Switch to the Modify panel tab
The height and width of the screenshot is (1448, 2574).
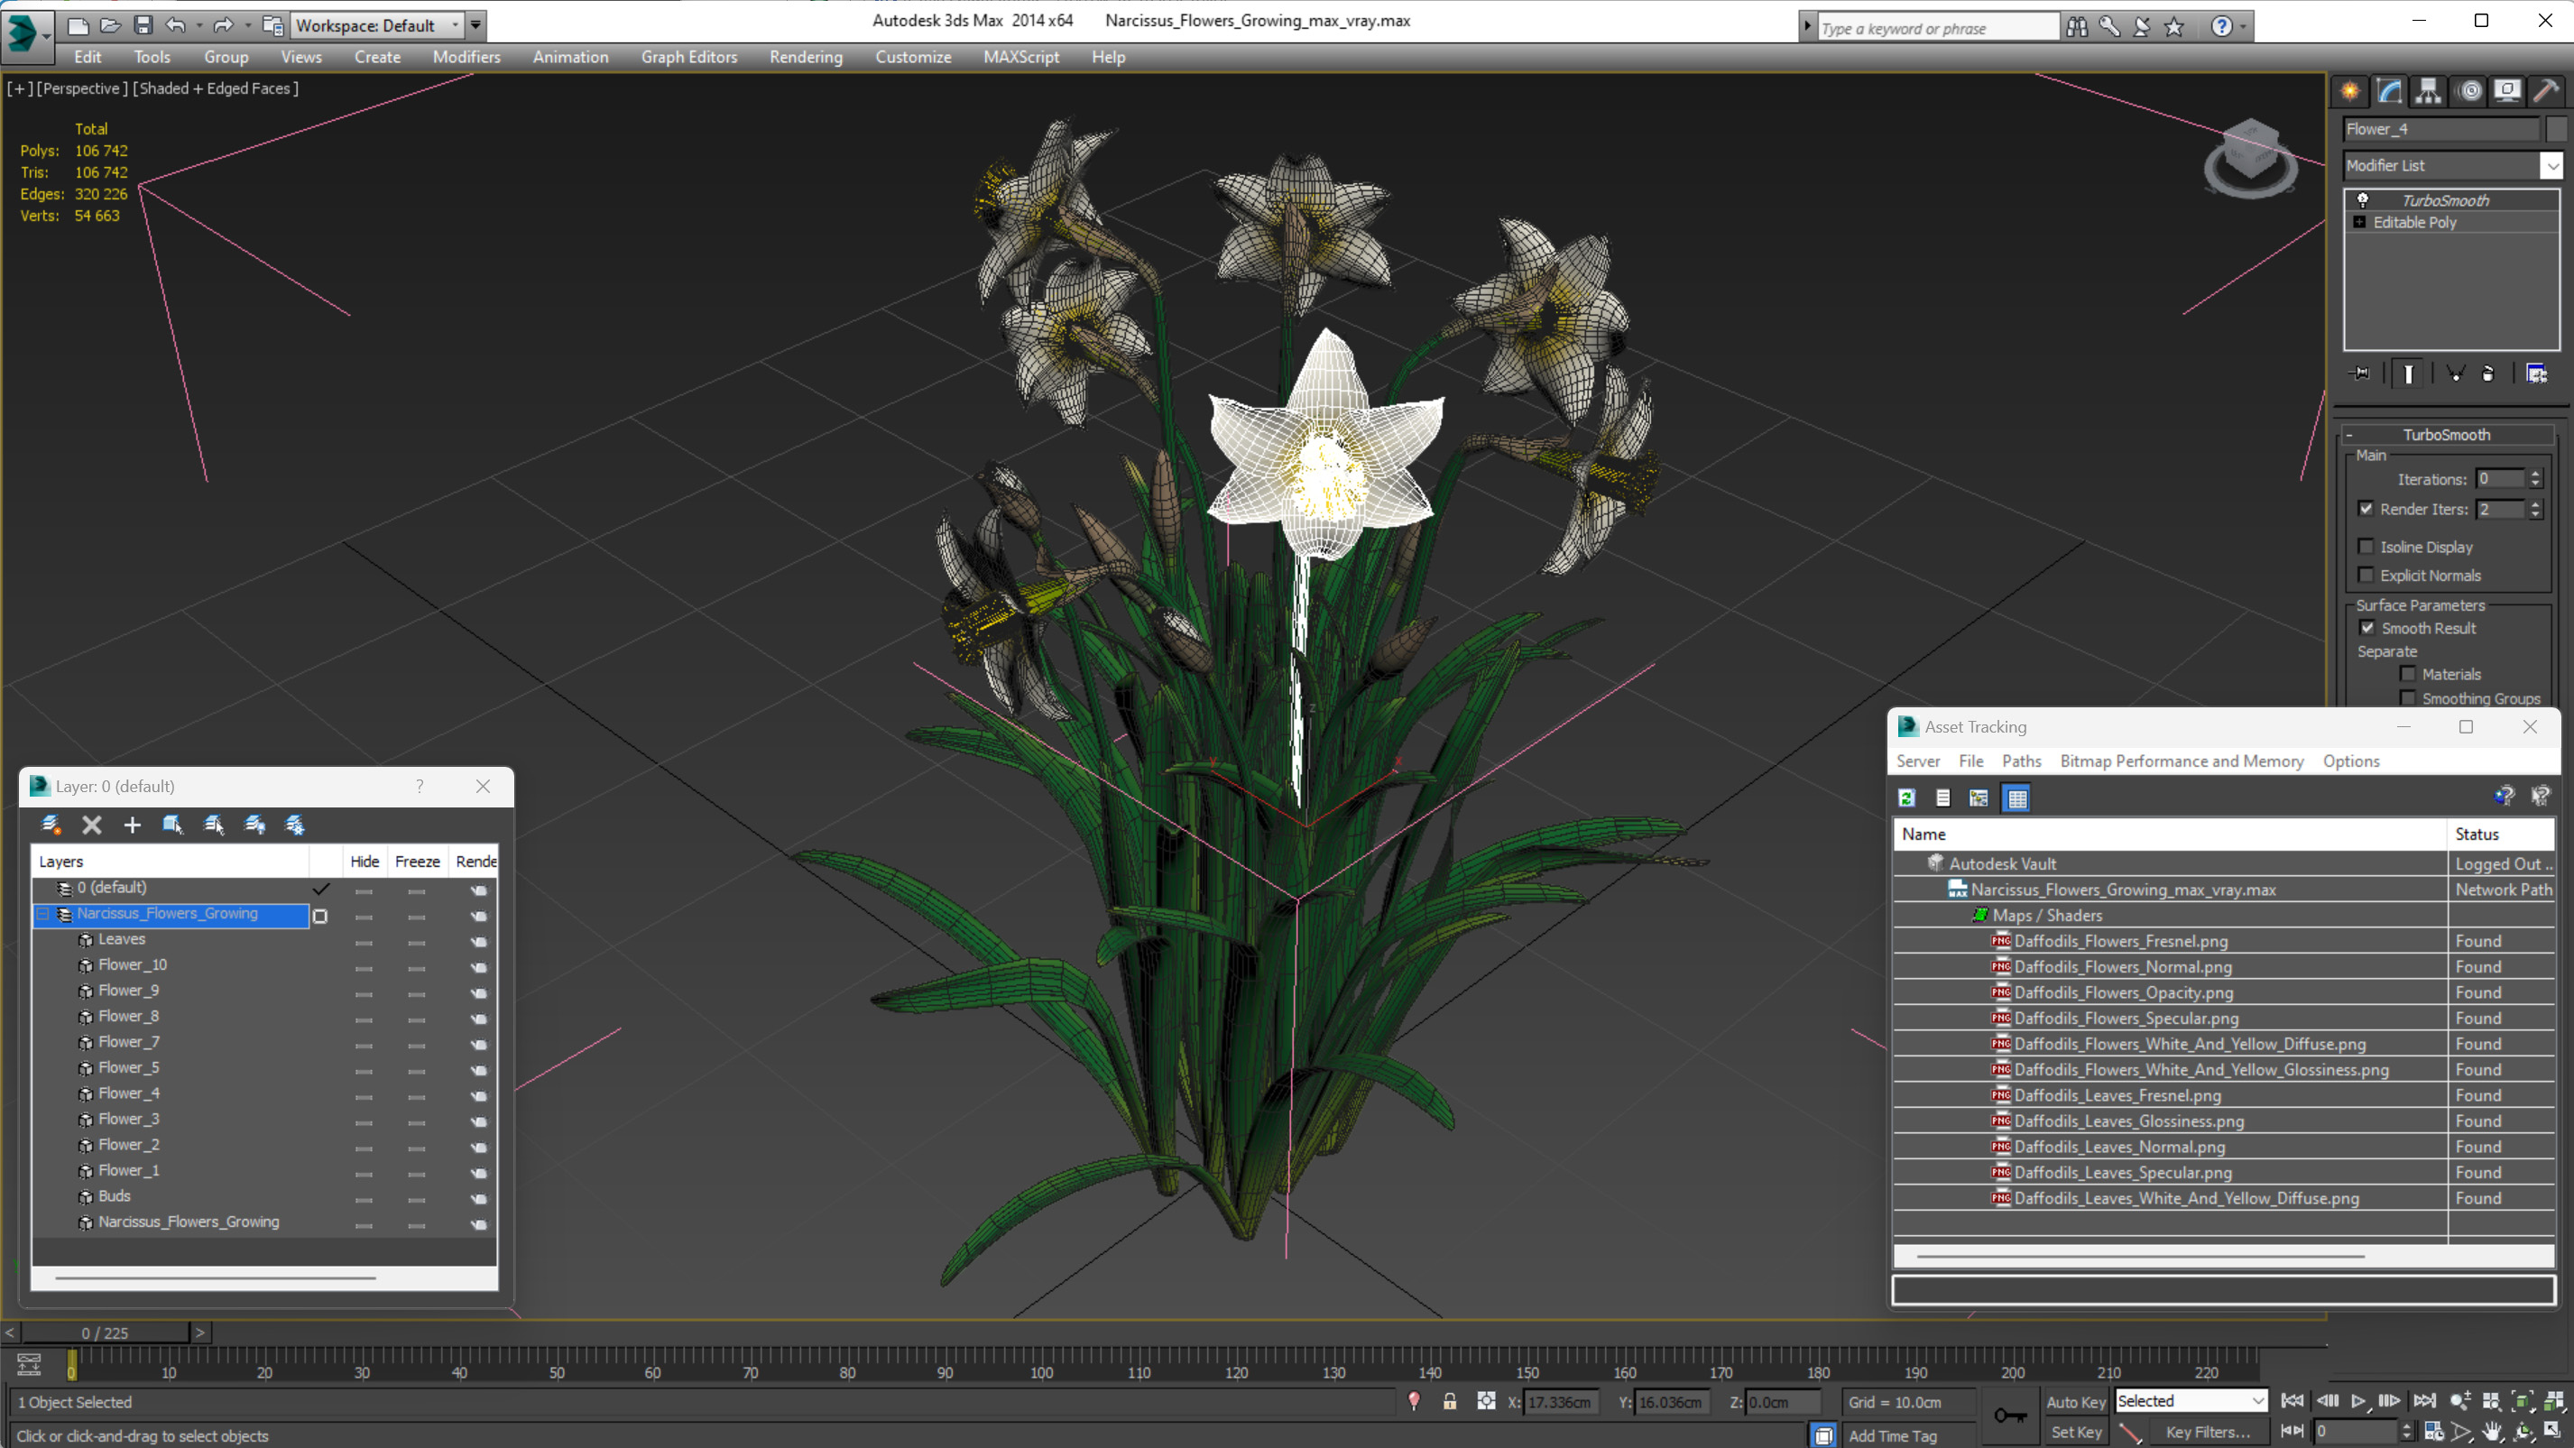pos(2389,91)
